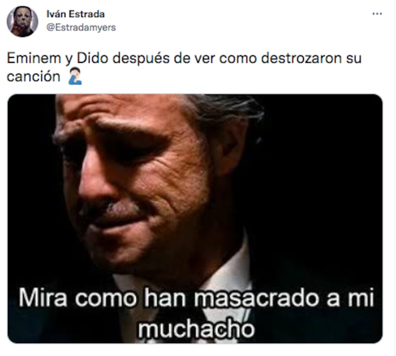Visit the @Estradamyers handle link

coord(81,27)
